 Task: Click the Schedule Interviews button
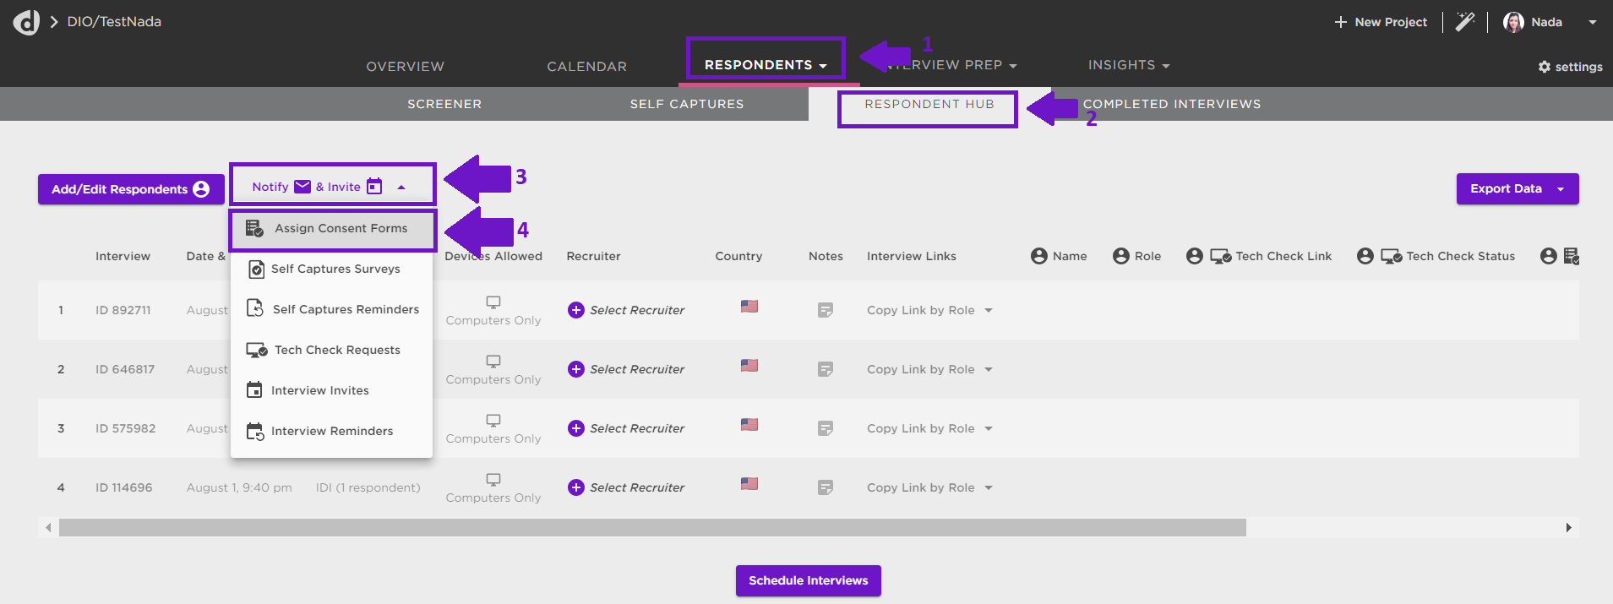[x=808, y=580]
